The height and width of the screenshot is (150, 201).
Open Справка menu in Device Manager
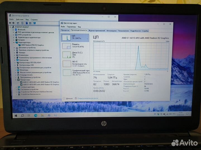click(x=34, y=20)
